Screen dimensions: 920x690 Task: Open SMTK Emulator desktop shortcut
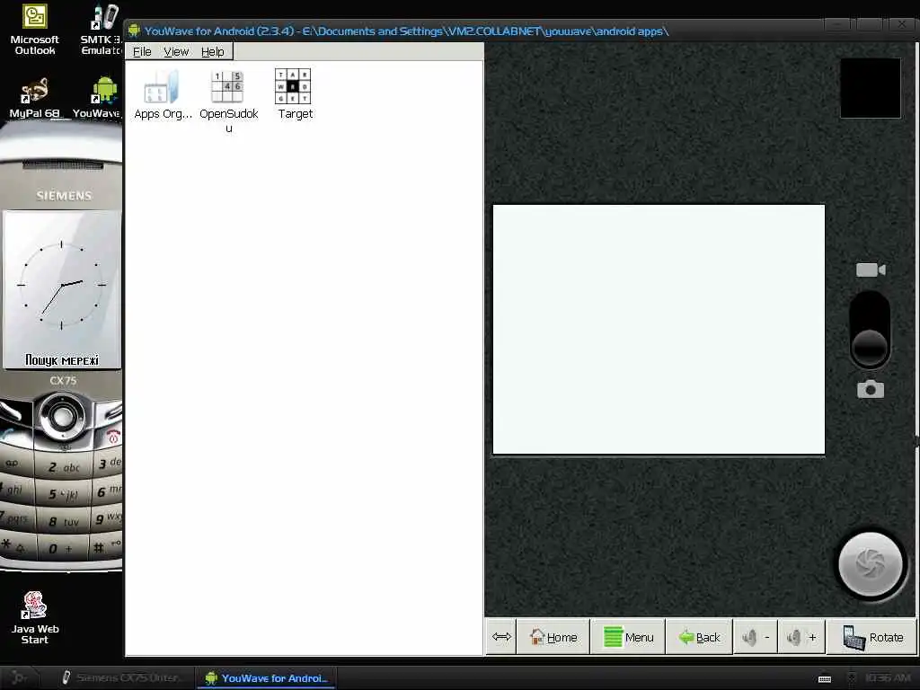point(102,30)
